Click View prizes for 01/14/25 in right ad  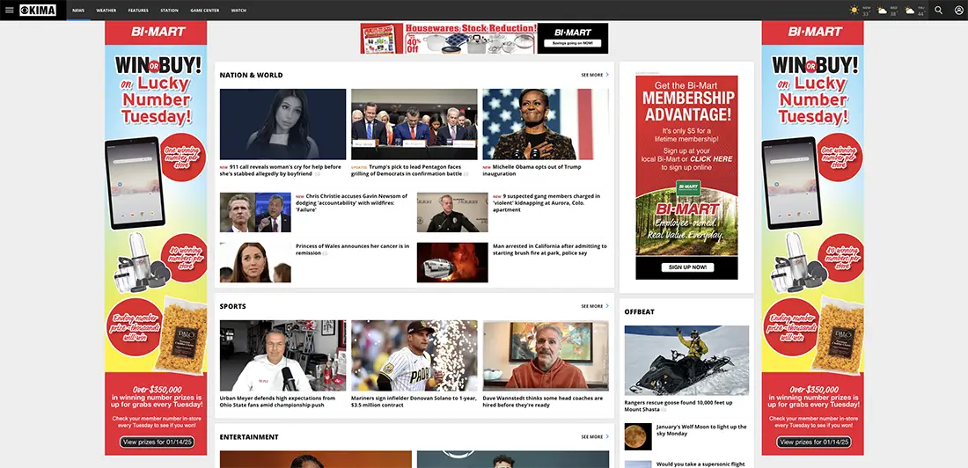(x=814, y=442)
